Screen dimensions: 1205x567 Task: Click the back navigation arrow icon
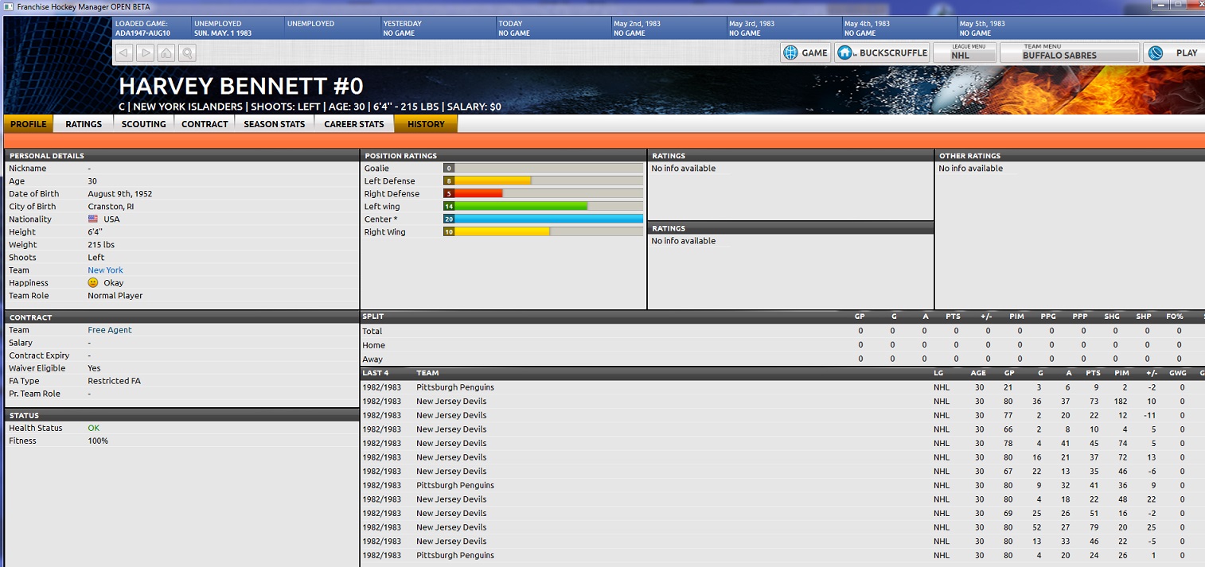(x=124, y=53)
